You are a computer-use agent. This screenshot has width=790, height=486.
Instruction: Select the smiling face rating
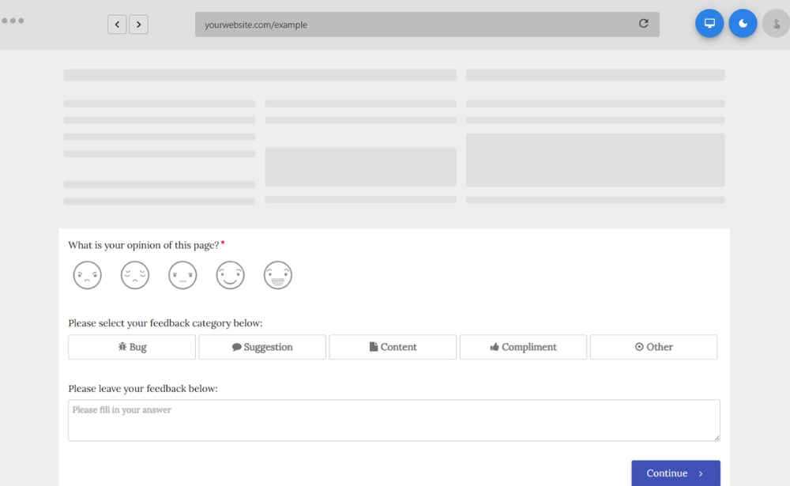230,275
